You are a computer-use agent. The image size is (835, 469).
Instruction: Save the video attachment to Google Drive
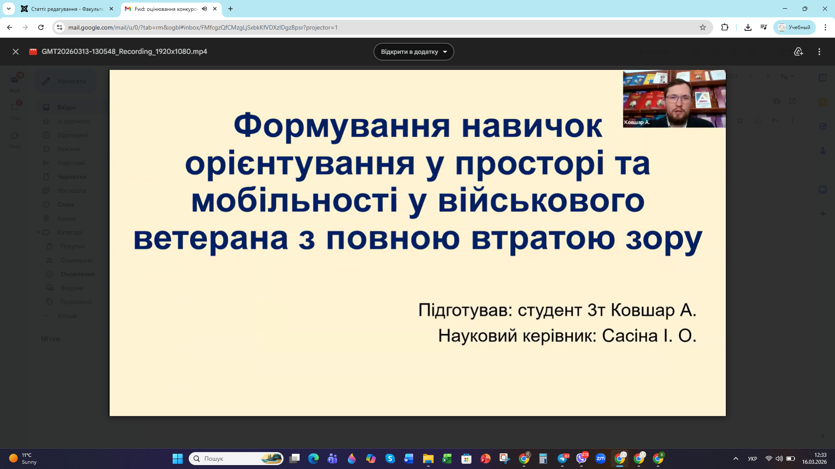(x=798, y=51)
